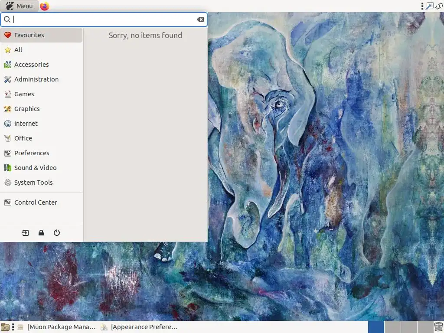Restore the Appearance Preferences window
Image resolution: width=444 pixels, height=333 pixels.
click(x=139, y=327)
